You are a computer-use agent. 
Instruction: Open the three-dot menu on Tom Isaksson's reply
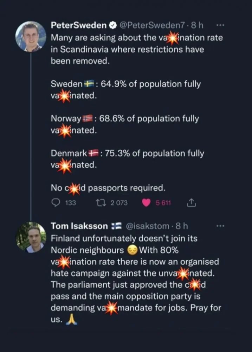tap(220, 226)
